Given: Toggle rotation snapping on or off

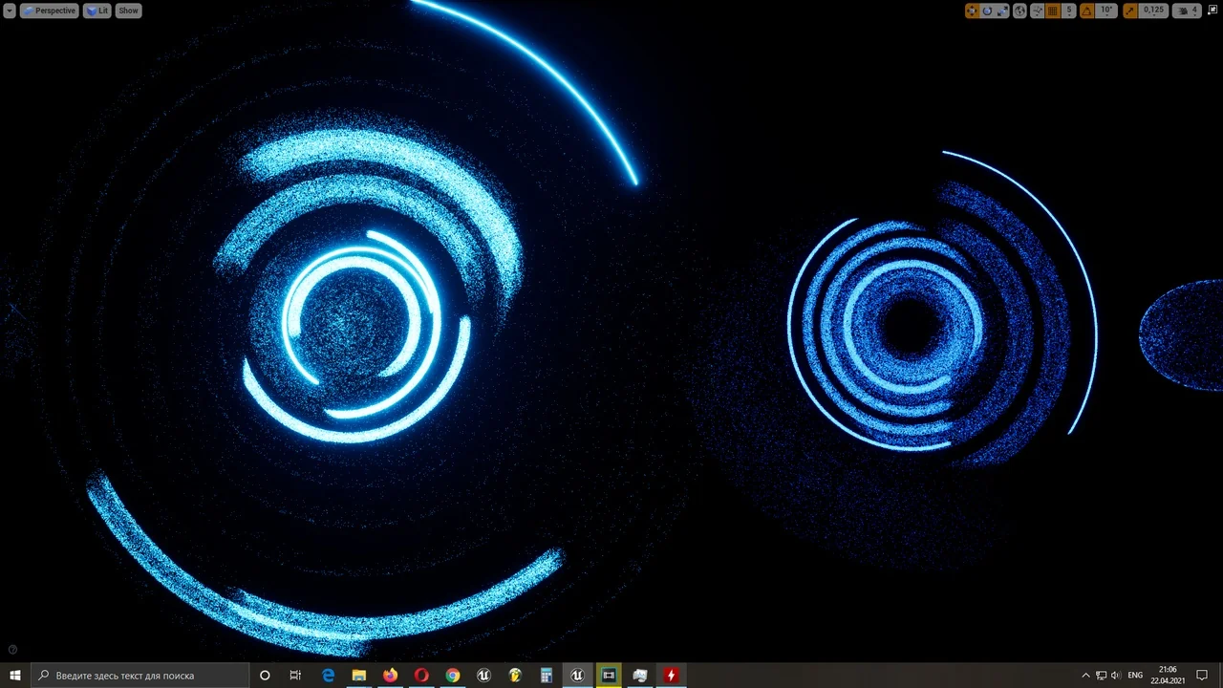Looking at the screenshot, I should [1086, 11].
